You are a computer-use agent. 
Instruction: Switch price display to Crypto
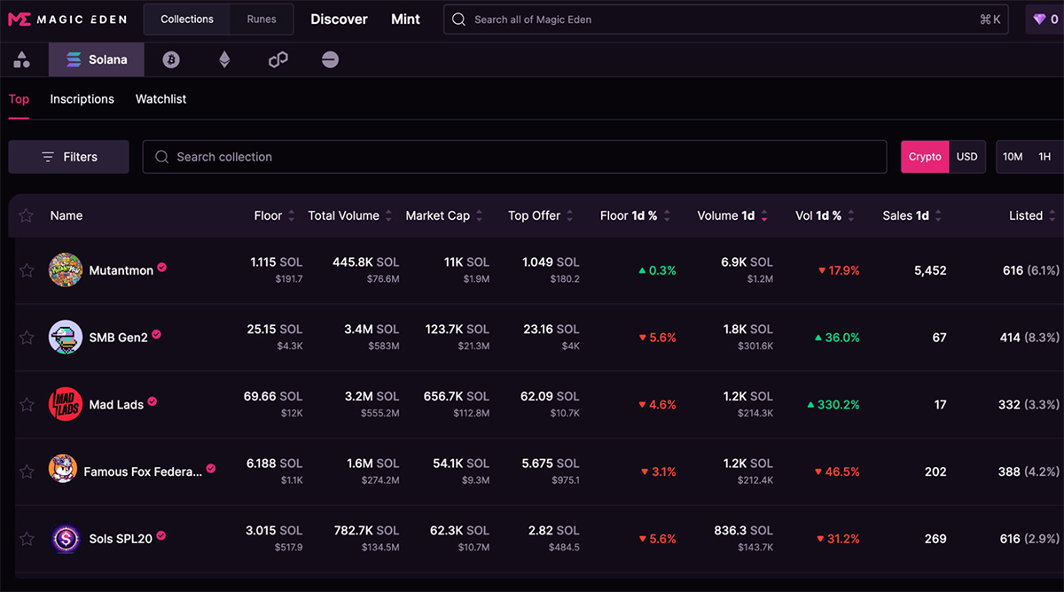point(925,157)
